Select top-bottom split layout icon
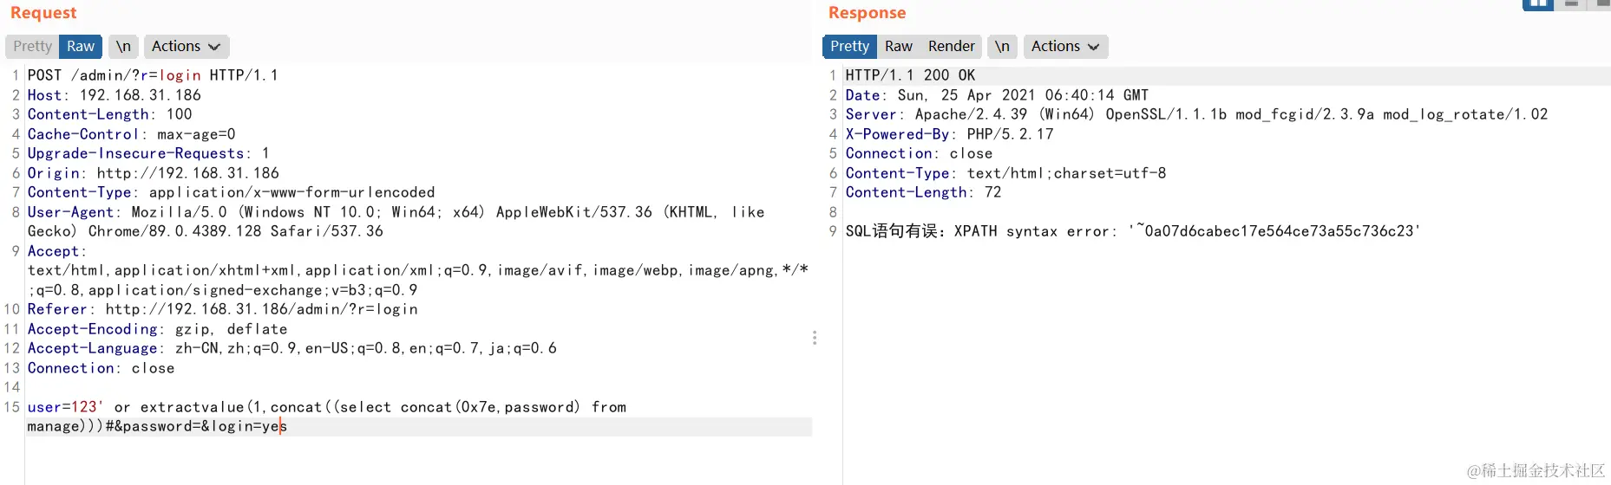Screen dimensions: 1611x485 (x=1571, y=4)
